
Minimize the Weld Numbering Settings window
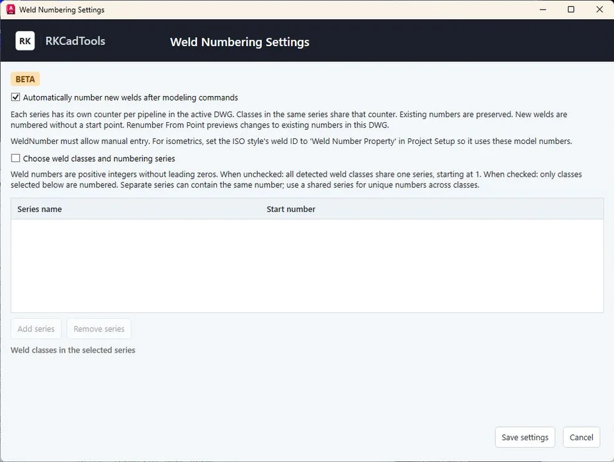(543, 10)
